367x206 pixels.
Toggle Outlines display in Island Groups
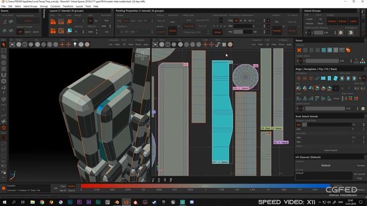[332, 21]
